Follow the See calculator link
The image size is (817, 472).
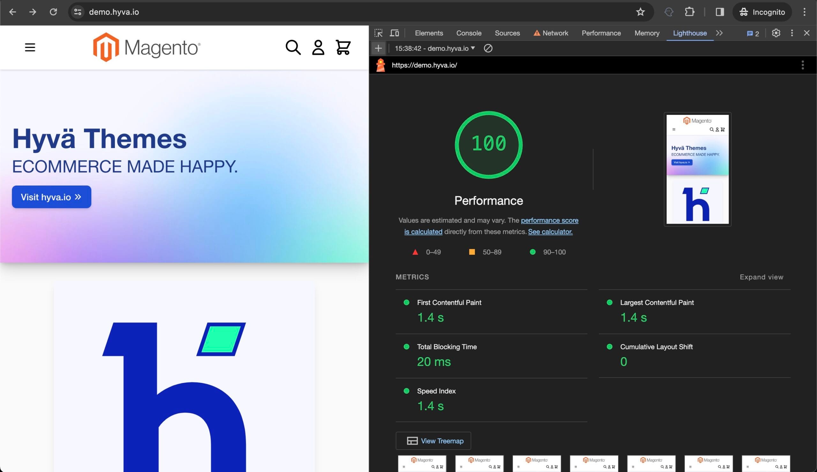(x=550, y=232)
